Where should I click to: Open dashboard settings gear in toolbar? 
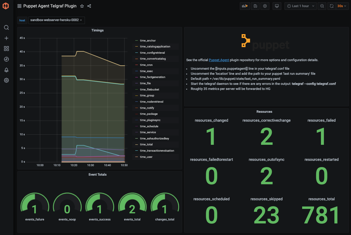click(x=265, y=6)
